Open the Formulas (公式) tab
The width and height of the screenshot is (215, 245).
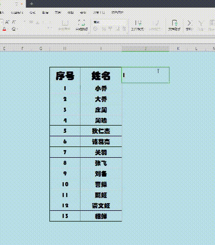click(x=32, y=12)
